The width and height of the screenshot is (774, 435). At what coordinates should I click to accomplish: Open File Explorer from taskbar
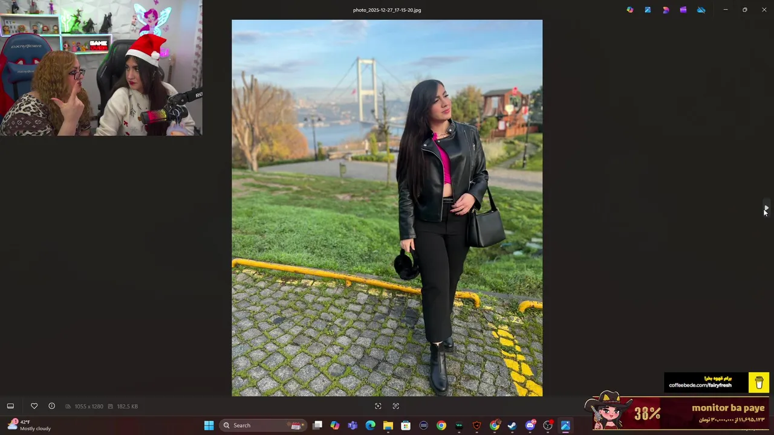pyautogui.click(x=388, y=425)
